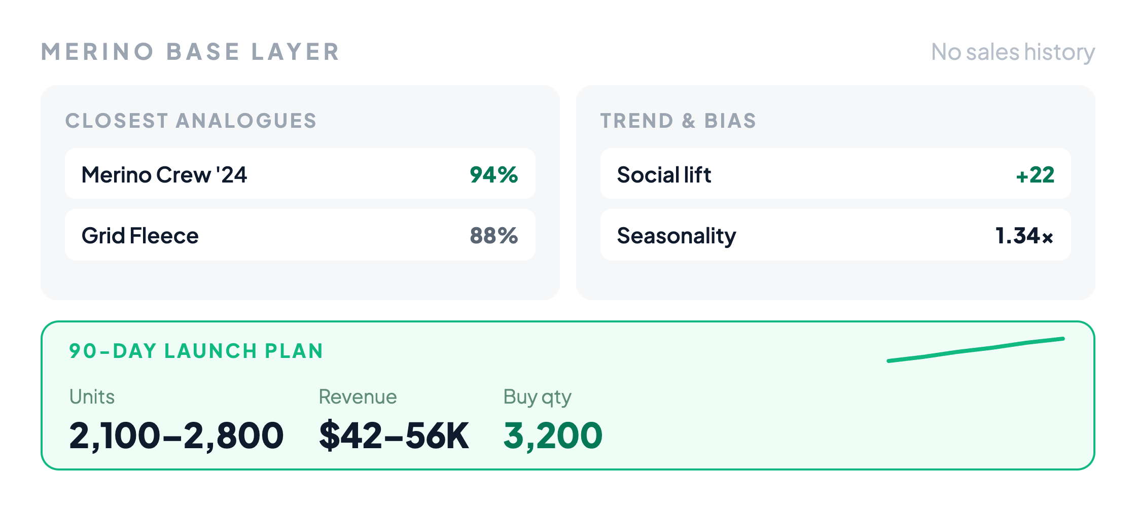Open the Social lift row
The image size is (1136, 507).
(835, 174)
